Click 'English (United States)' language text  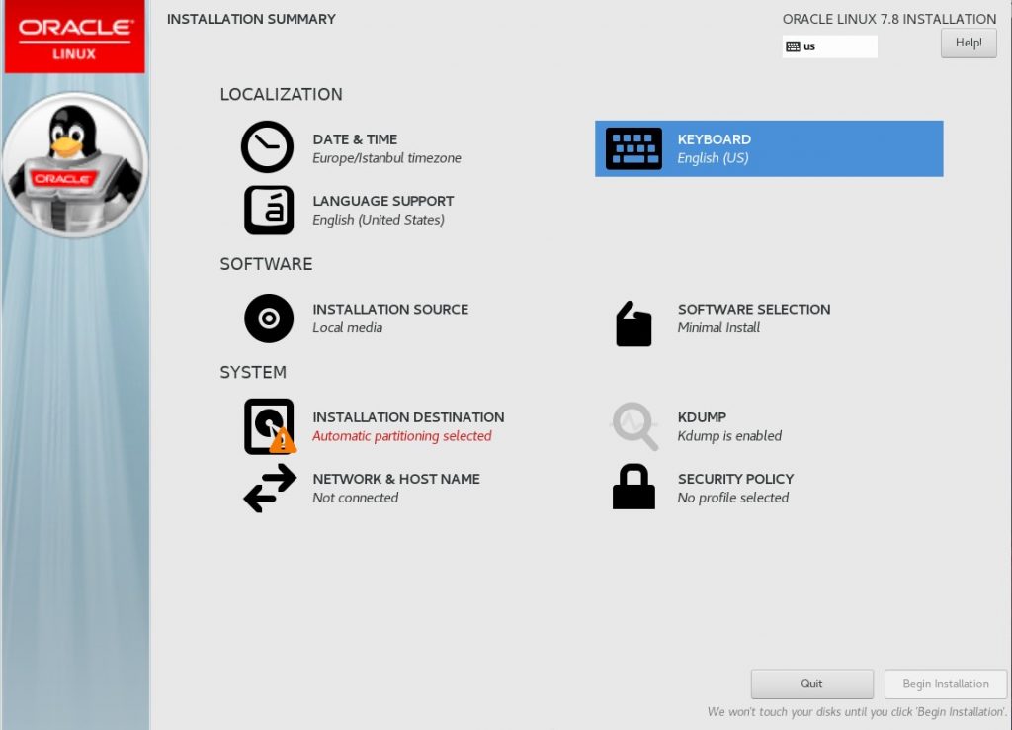[379, 220]
